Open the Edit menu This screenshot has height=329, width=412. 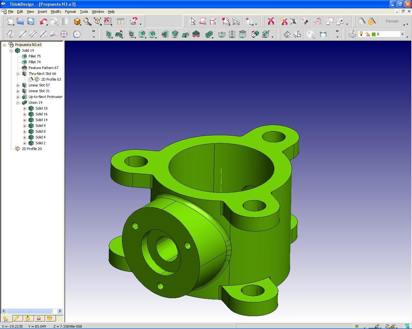(x=20, y=12)
